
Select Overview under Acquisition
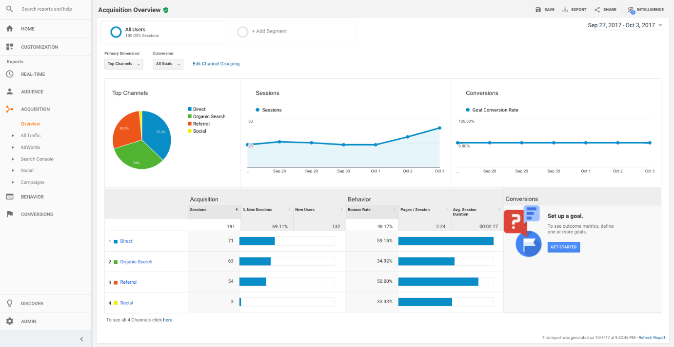pyautogui.click(x=30, y=124)
